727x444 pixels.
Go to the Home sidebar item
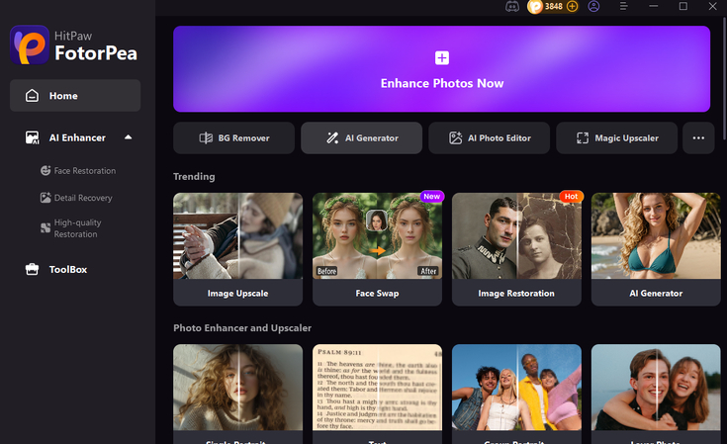(75, 96)
